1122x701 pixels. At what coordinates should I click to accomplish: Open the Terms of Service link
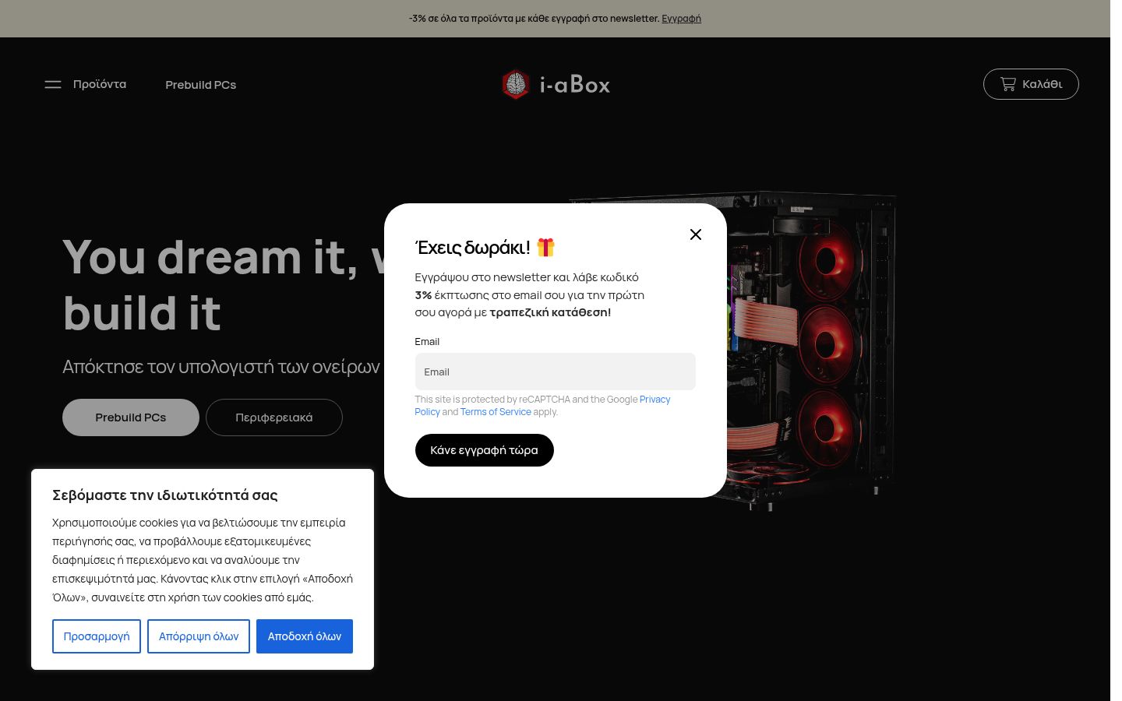[496, 412]
